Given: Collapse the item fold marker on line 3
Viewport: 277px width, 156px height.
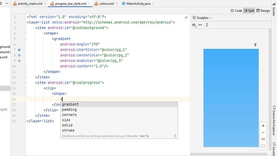Looking at the screenshot, I should tap(25, 28).
